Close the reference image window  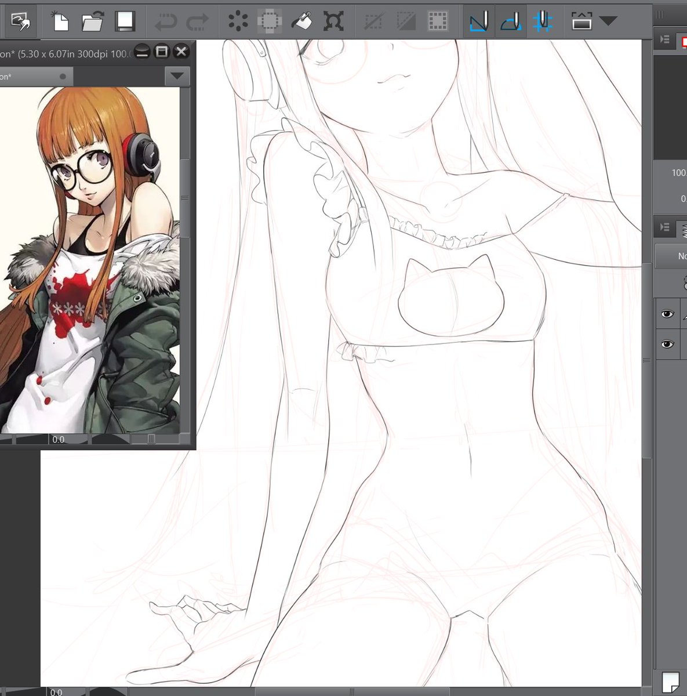[x=181, y=52]
